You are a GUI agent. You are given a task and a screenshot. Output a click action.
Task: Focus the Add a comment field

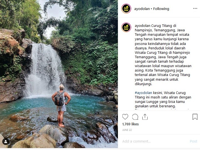click(x=154, y=141)
